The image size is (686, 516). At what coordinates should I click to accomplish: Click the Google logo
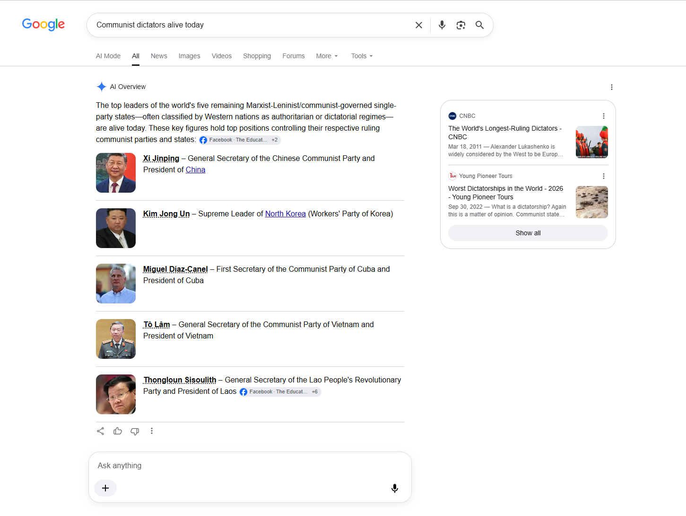click(x=43, y=25)
